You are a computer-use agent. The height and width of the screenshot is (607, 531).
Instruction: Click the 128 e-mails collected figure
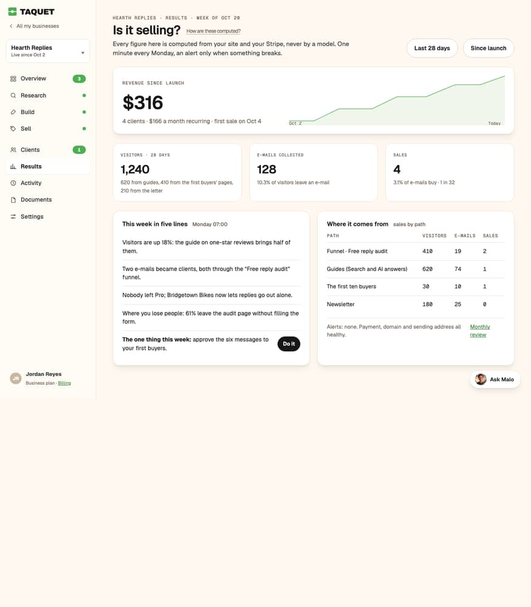click(266, 169)
